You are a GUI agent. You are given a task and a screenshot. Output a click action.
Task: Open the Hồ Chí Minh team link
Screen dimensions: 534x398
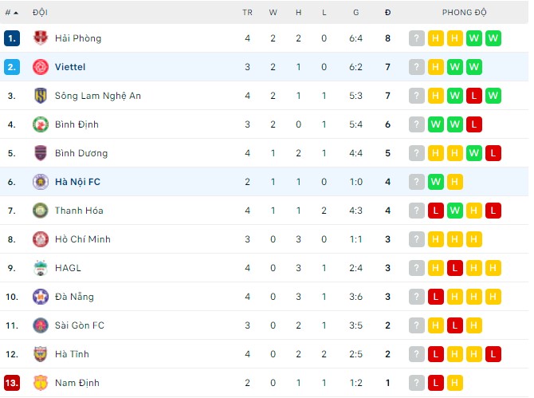click(x=83, y=239)
